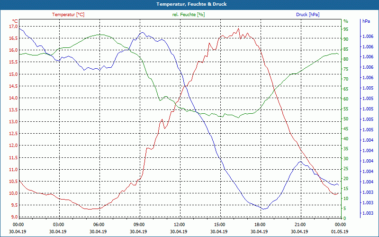The image size is (379, 237).
Task: Select the red "Temperatur [°C]" legend label
Action: click(x=68, y=15)
